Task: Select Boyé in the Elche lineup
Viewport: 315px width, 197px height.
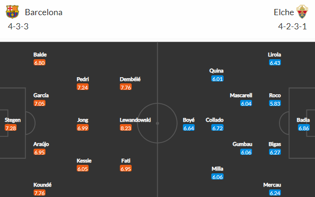Action: 189,120
